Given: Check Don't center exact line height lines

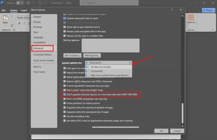Looking at the screenshot, I should [x=64, y=90].
